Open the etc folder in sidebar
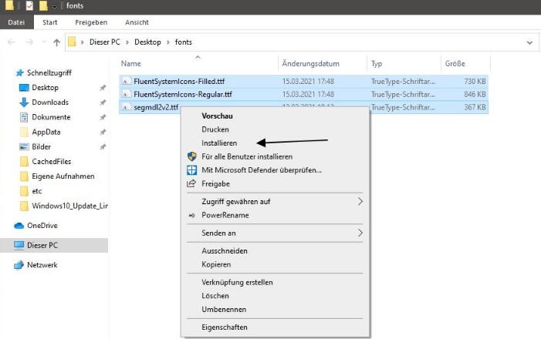 pos(36,191)
